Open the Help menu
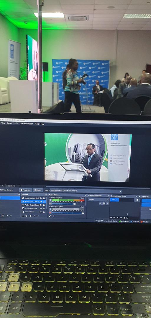The image size is (151, 318). [42, 124]
